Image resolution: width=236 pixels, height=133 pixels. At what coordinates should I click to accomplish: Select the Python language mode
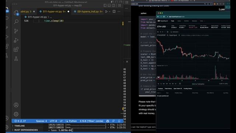click(x=71, y=121)
